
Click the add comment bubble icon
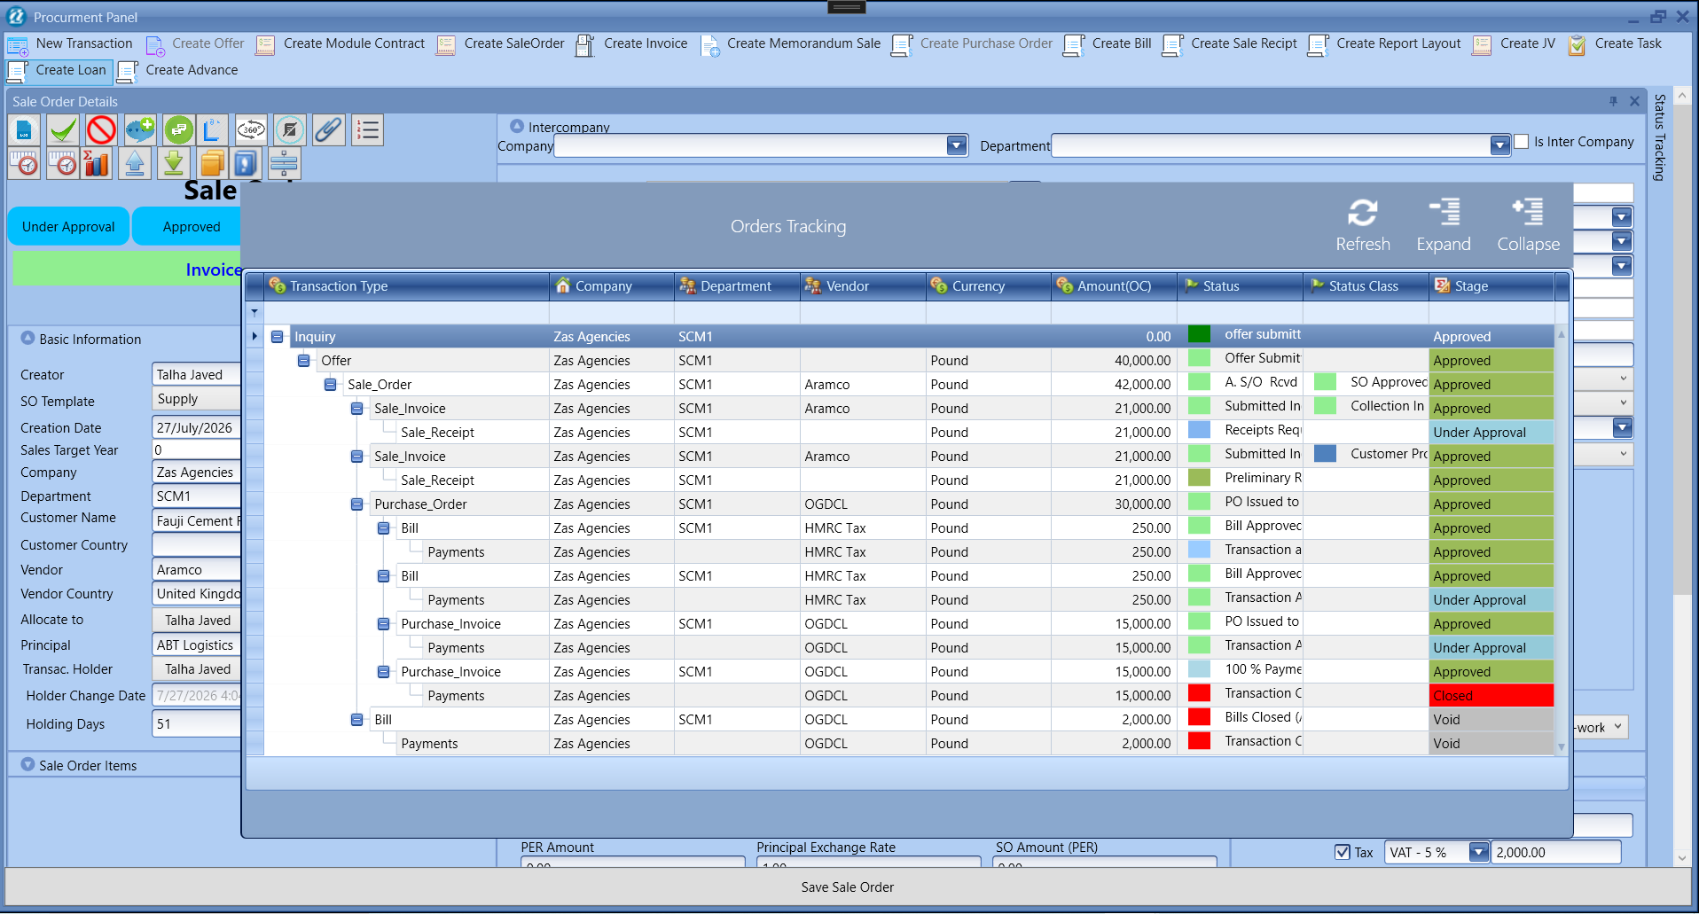coord(140,130)
